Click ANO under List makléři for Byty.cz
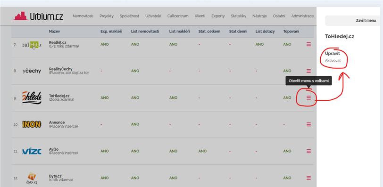This screenshot has width=383, height=187. click(x=173, y=178)
